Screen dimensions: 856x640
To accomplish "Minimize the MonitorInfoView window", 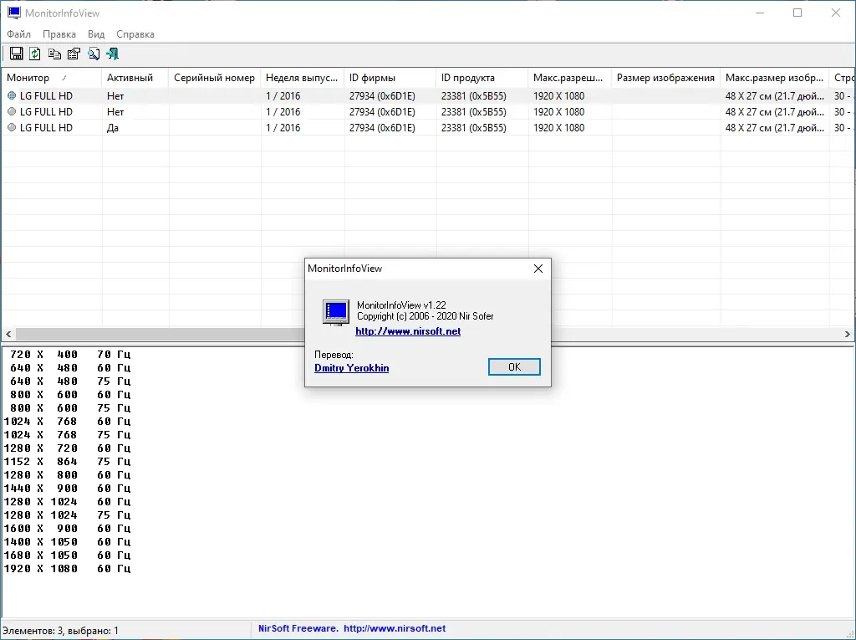I will [759, 13].
